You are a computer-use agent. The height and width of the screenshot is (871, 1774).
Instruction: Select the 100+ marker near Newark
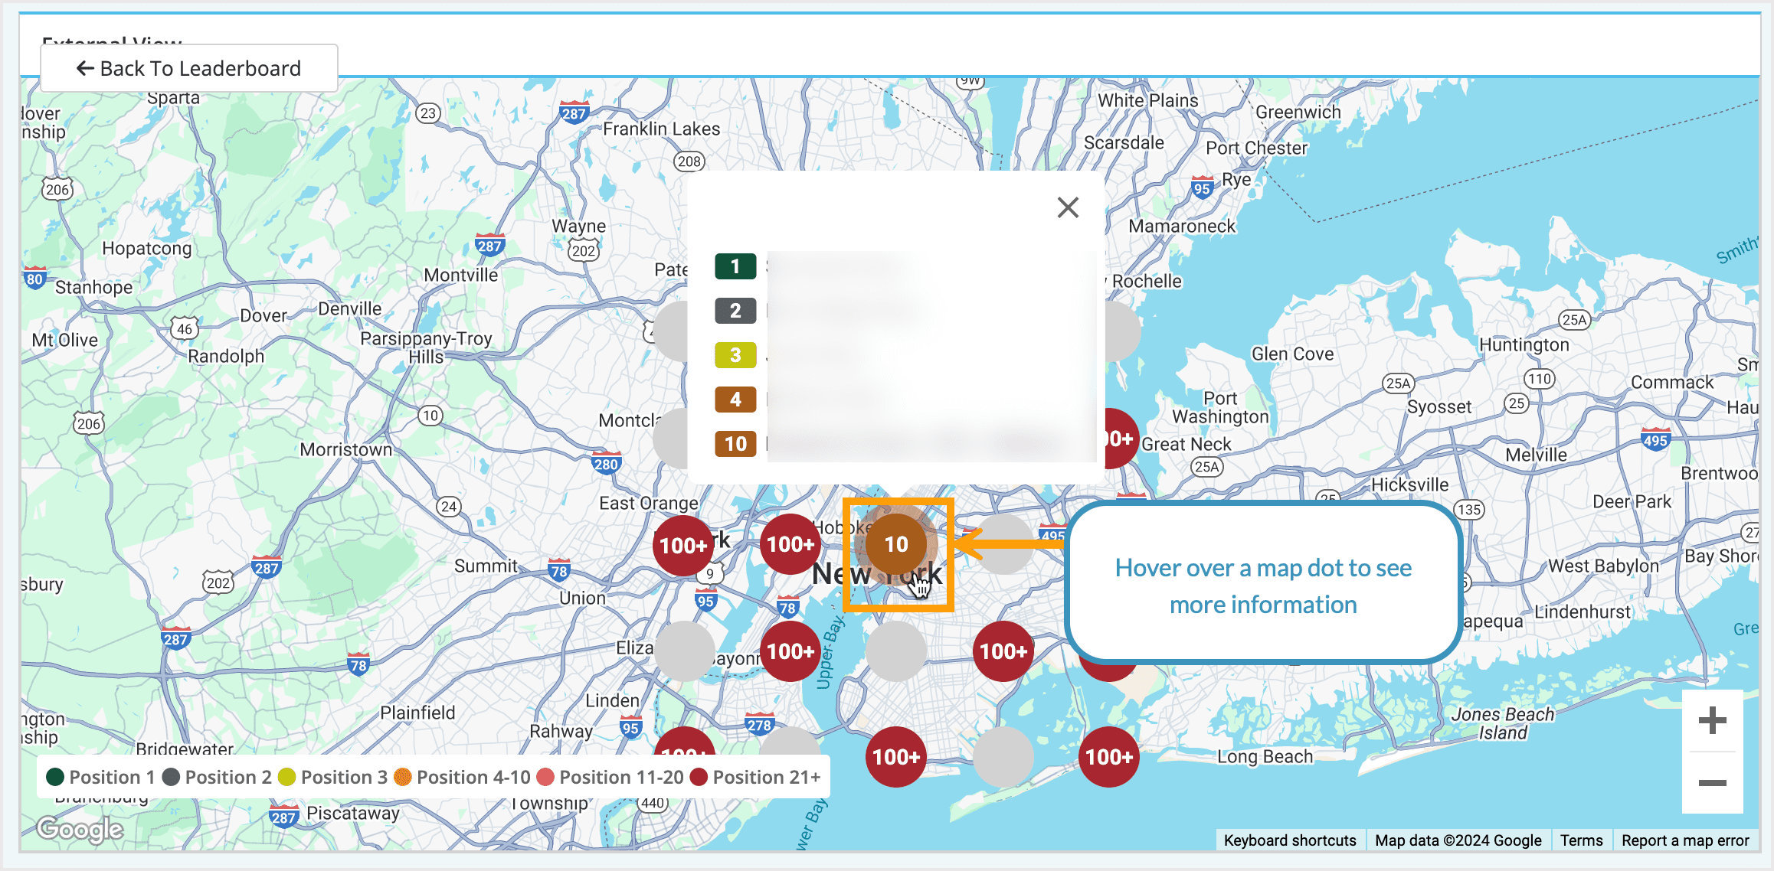(x=682, y=544)
